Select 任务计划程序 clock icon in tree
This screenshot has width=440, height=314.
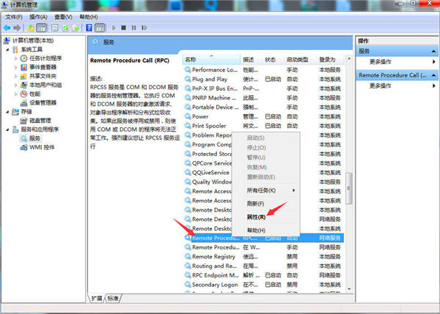[24, 59]
